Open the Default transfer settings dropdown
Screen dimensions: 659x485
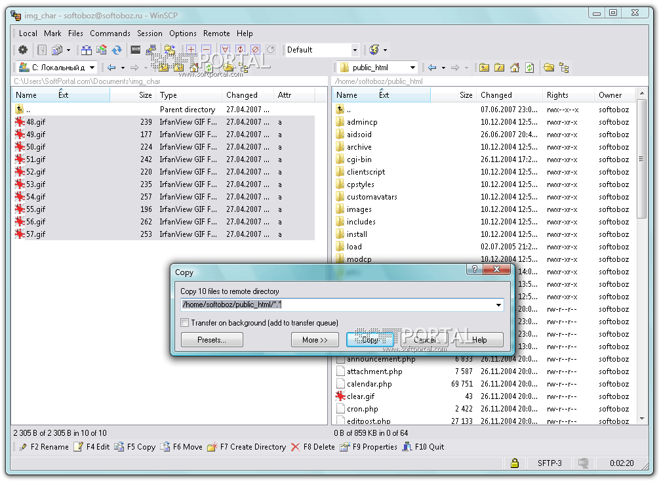(355, 50)
